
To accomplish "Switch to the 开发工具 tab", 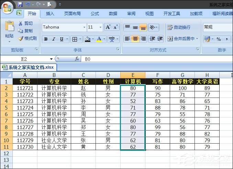I will (171, 14).
